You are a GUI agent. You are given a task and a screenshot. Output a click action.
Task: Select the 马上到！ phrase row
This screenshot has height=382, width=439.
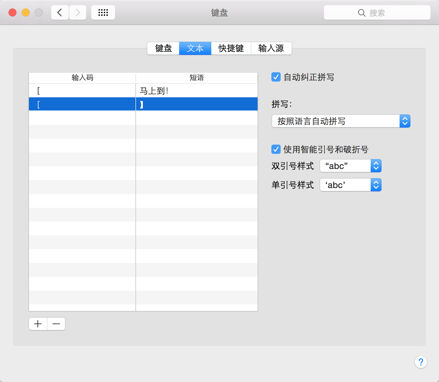(154, 91)
